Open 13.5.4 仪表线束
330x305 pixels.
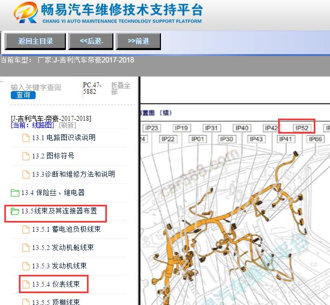tap(56, 284)
